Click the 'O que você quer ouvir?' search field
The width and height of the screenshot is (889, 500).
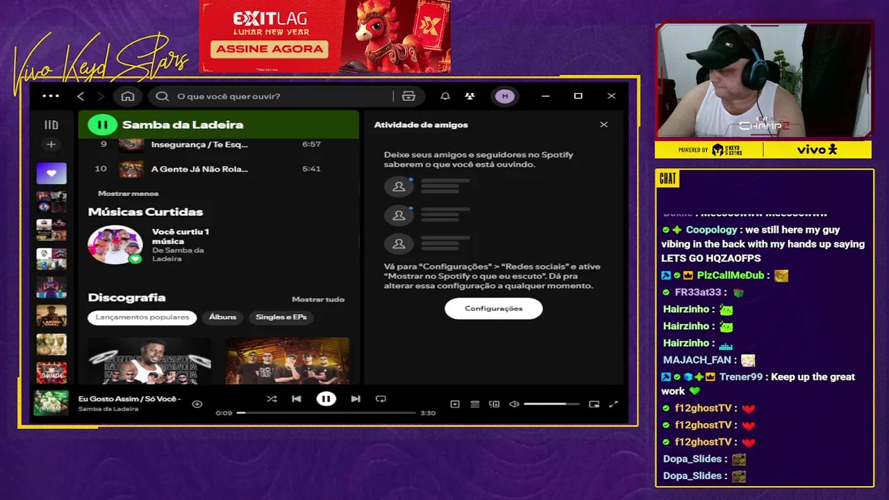click(272, 97)
